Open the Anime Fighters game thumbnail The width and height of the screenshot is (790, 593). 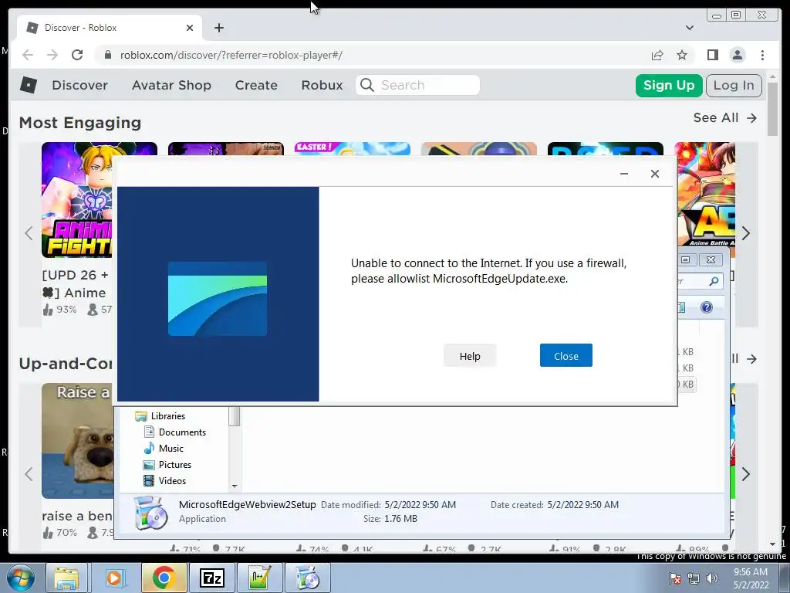[76, 200]
